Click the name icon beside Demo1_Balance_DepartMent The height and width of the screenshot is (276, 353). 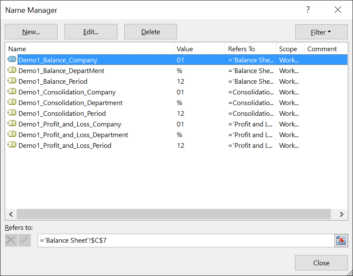[12, 71]
